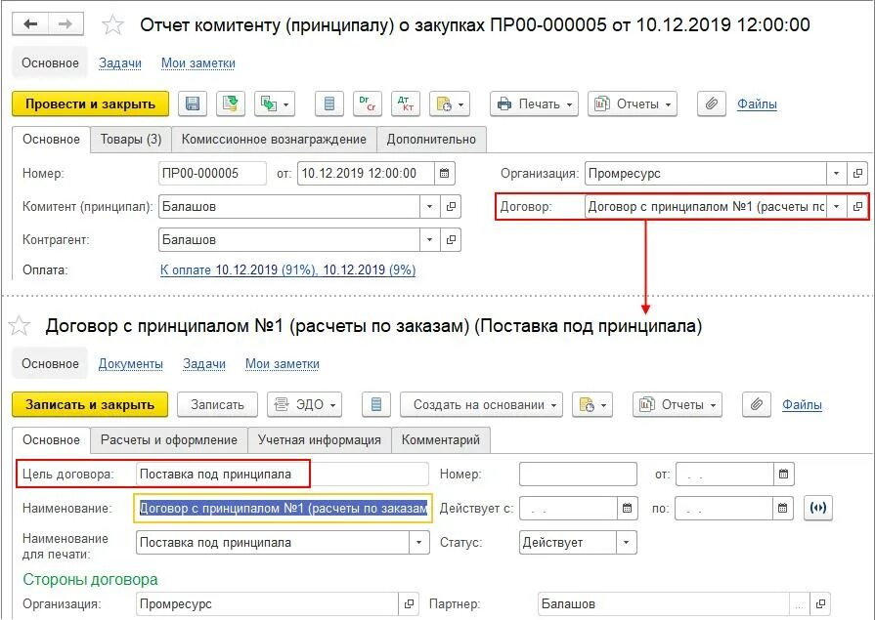Click the Номер field ПР00-000005

click(x=212, y=174)
